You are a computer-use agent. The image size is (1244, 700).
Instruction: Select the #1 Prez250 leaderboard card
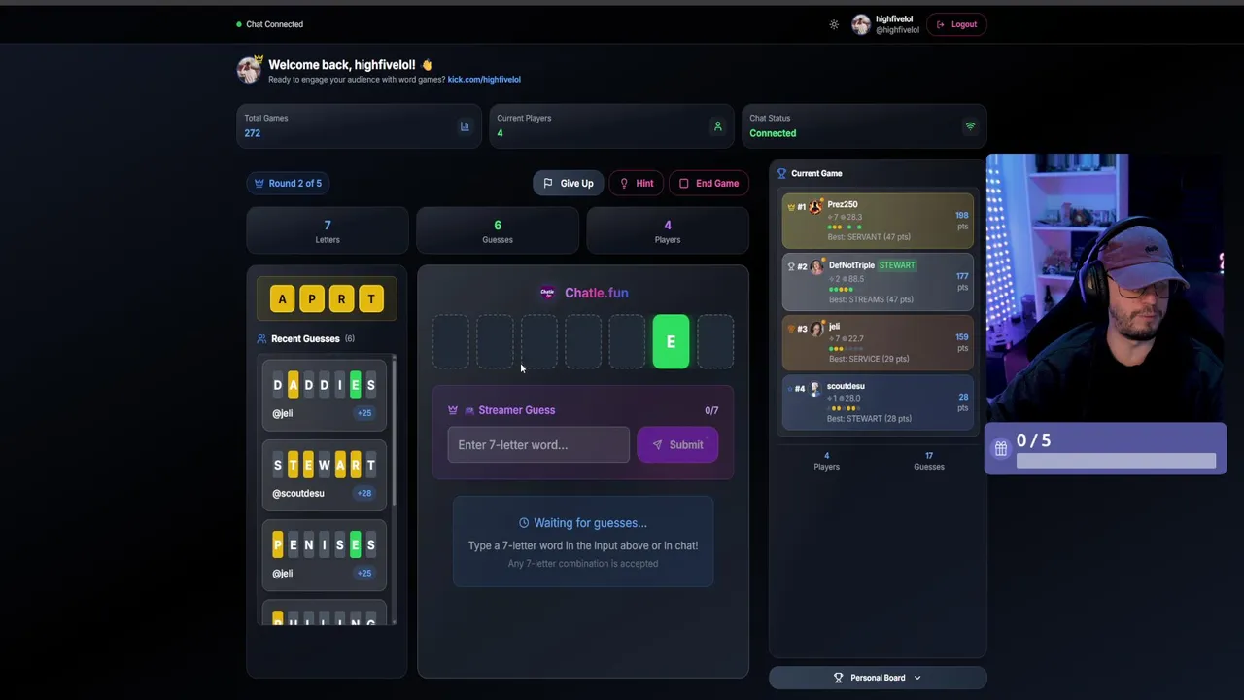pyautogui.click(x=878, y=221)
